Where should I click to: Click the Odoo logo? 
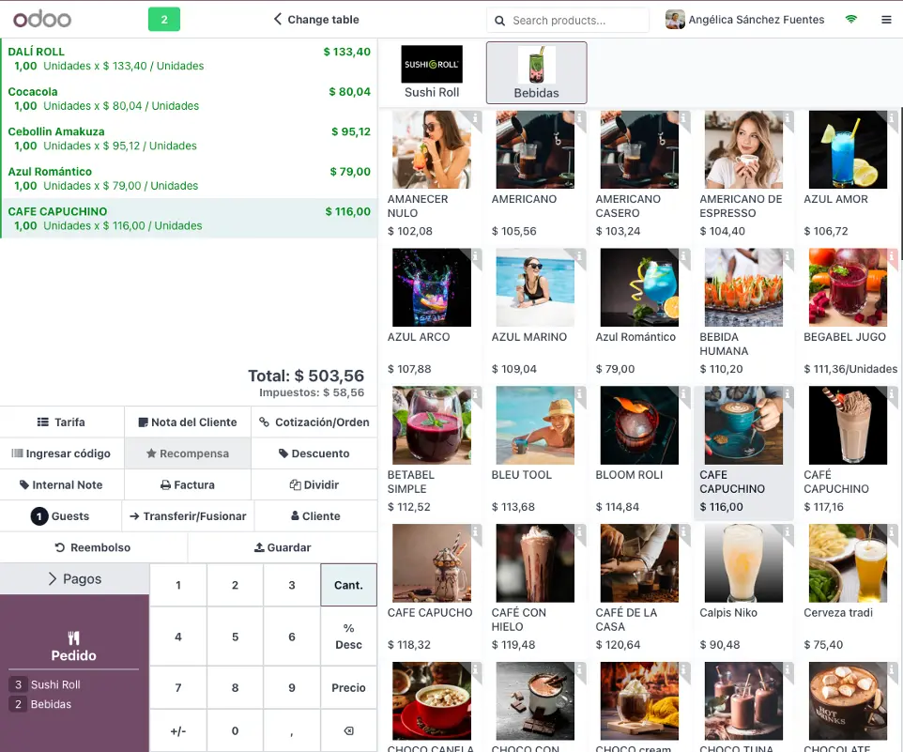(x=42, y=20)
